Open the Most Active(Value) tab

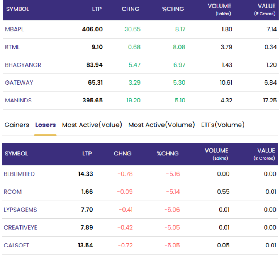[92, 125]
